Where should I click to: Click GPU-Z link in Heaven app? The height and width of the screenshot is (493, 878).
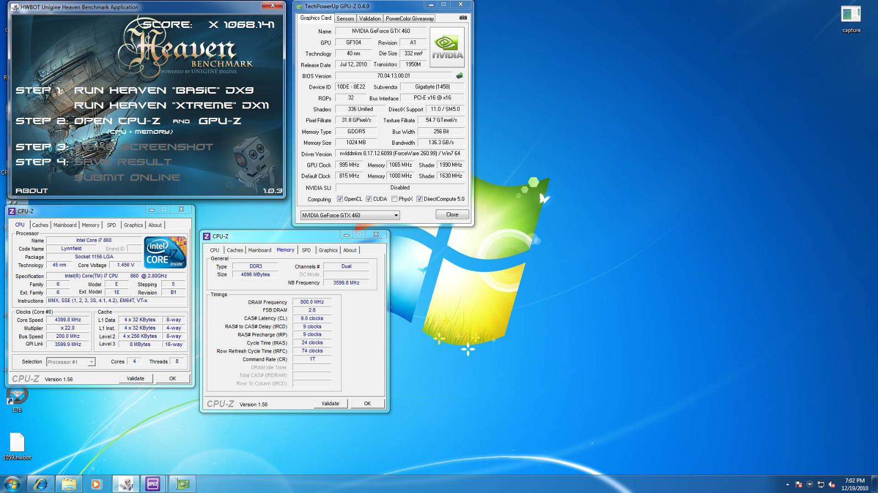pos(219,121)
